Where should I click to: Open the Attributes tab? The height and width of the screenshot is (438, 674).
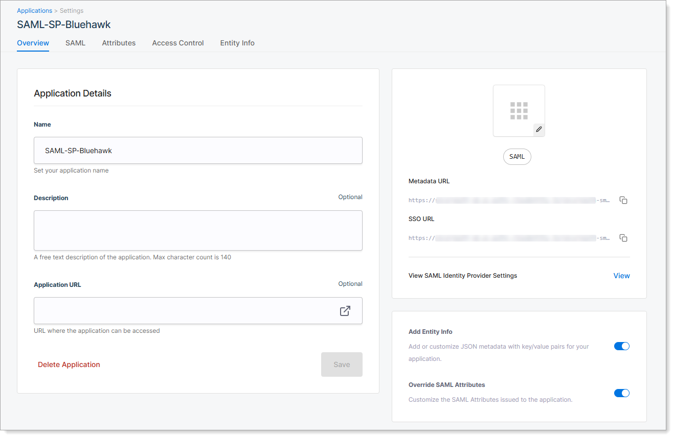click(119, 43)
